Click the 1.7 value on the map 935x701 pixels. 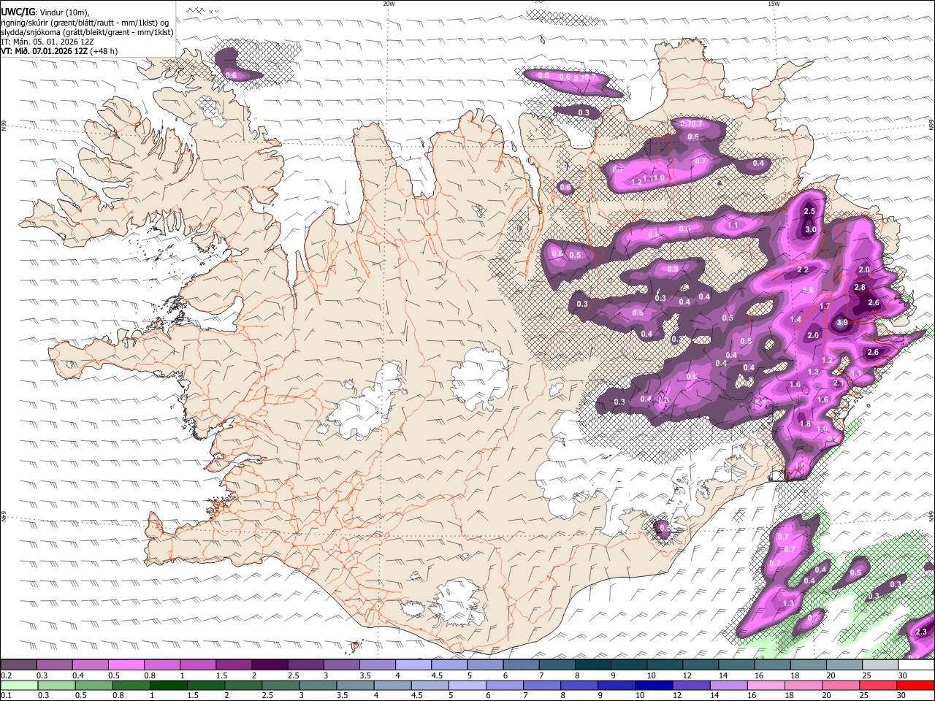coord(825,307)
